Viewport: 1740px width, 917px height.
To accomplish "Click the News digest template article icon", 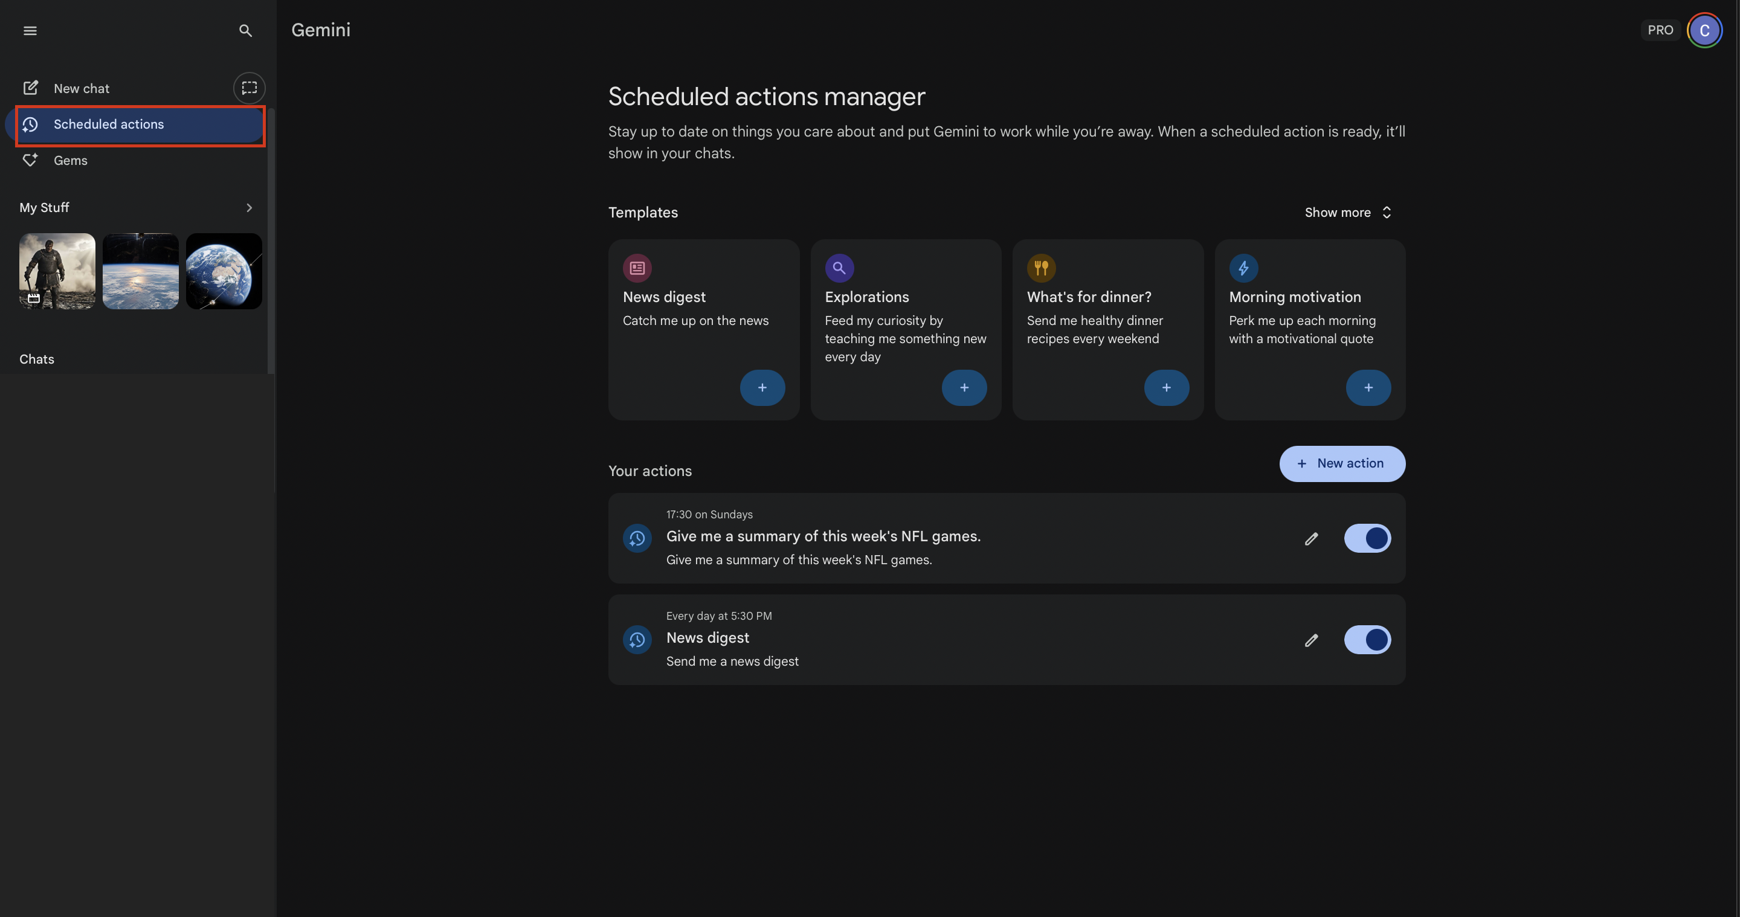I will [637, 268].
